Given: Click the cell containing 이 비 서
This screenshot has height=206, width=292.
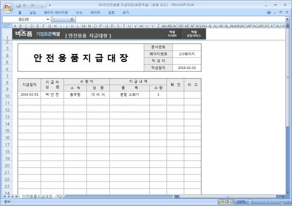Looking at the screenshot, I should 98,95.
